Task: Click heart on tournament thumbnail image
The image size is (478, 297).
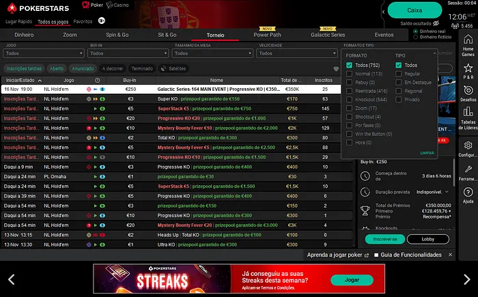Action: [449, 81]
